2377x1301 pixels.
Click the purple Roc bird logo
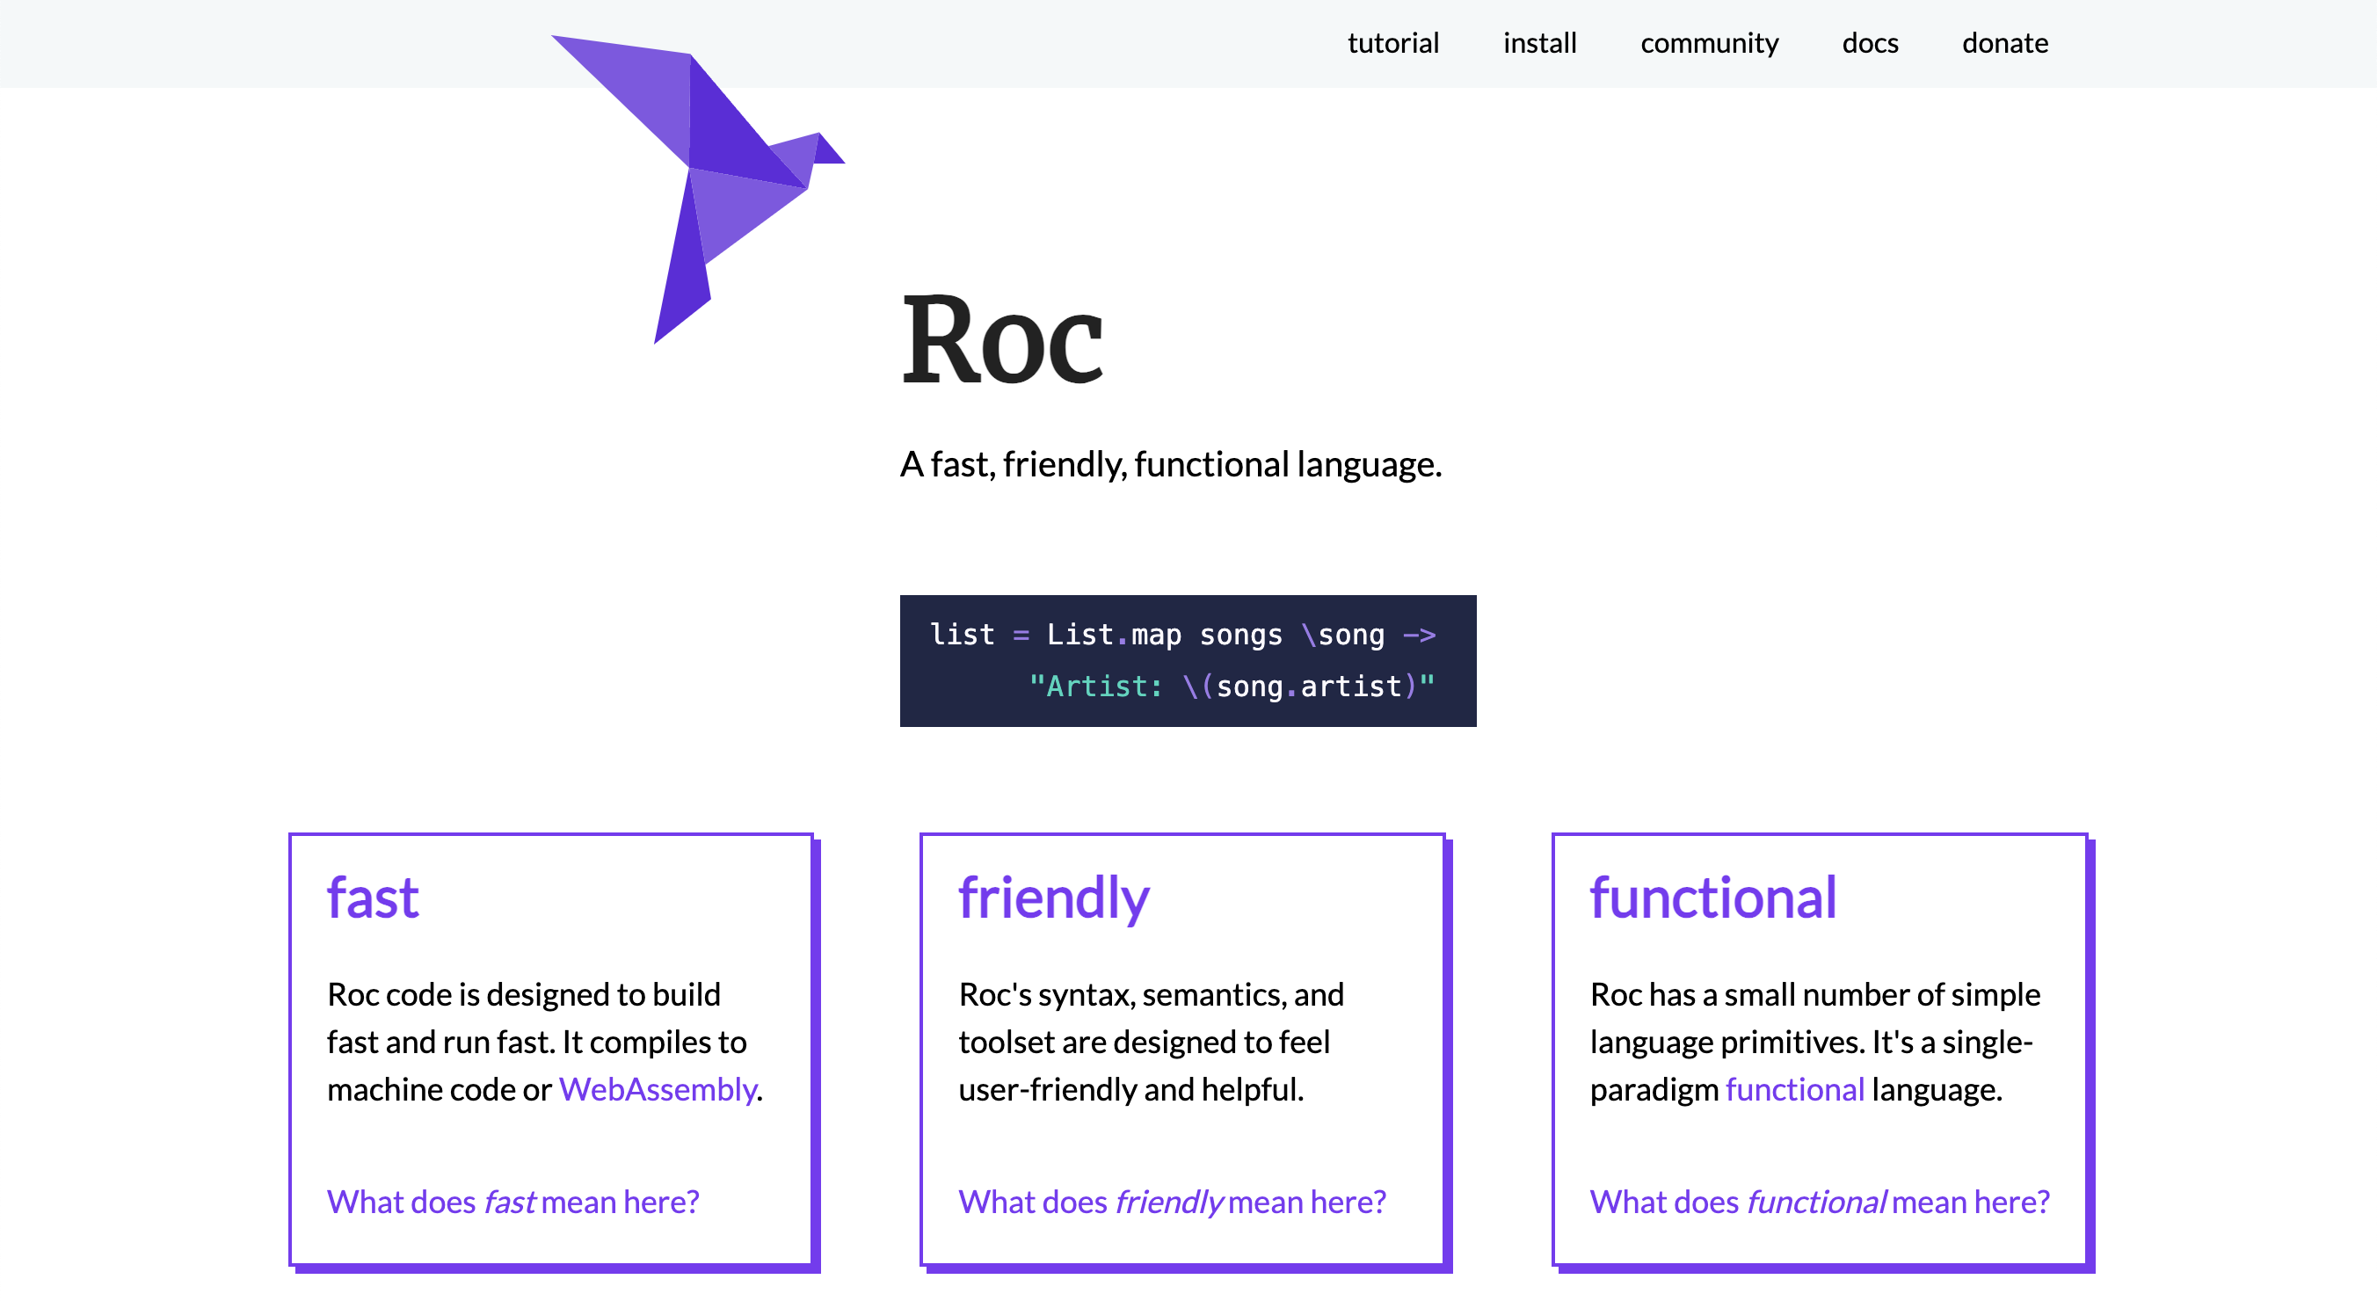tap(698, 189)
